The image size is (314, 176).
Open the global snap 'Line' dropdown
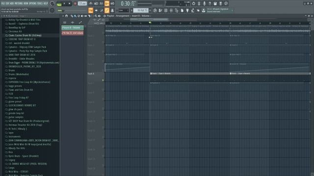(123, 10)
